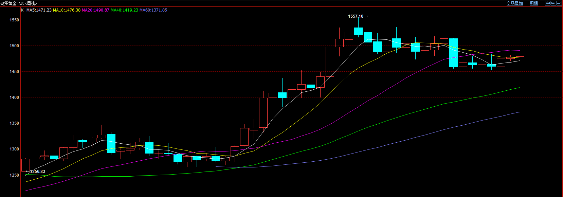
Task: Click the 1550 price axis label
Action: pos(14,20)
